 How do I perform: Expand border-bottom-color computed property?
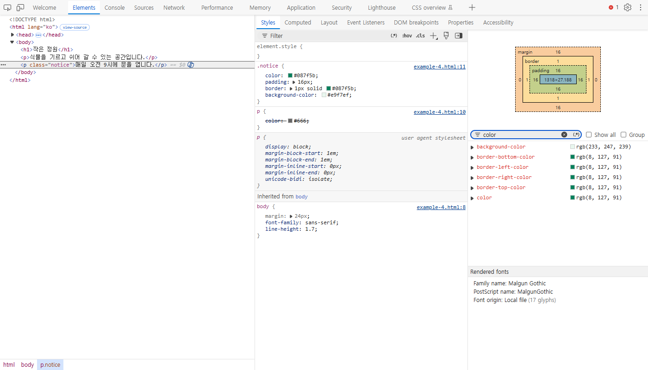[x=472, y=157]
